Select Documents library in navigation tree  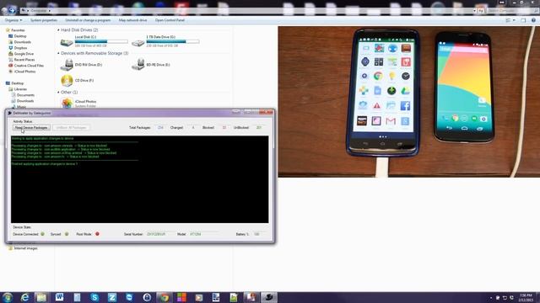(x=25, y=95)
